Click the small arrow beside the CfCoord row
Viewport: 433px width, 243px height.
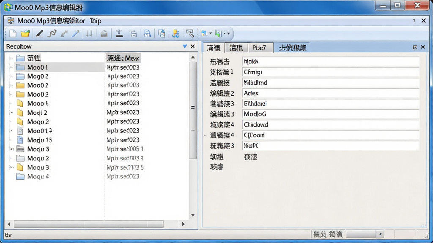(x=205, y=135)
